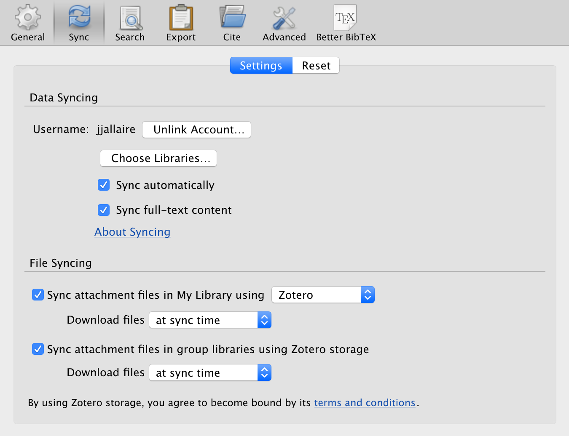Disable Sync automatically
This screenshot has width=569, height=436.
(x=103, y=185)
